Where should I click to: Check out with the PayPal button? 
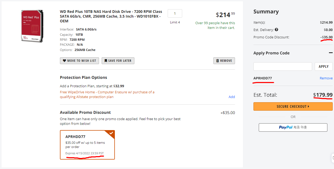[x=293, y=127]
